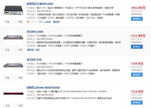Open the 华为NIP 2100D product link
This screenshot has height=108, width=151.
35,32
